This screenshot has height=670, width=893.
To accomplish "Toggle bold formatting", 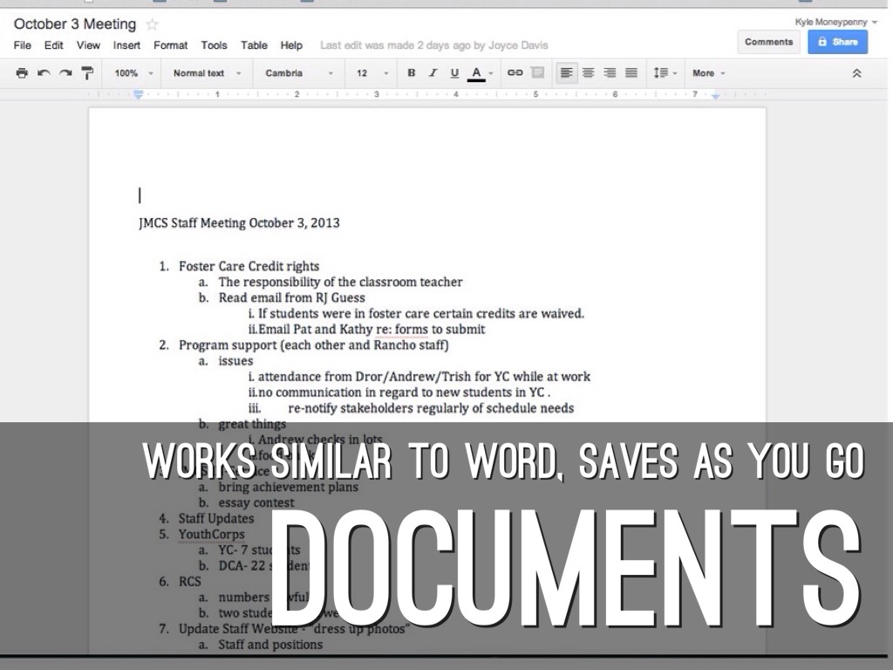I will (412, 73).
